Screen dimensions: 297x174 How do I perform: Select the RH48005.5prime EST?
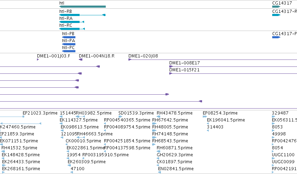click(154, 130)
